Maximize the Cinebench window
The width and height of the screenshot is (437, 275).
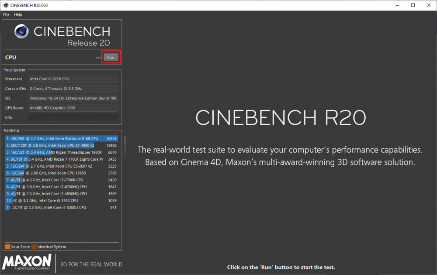pos(413,5)
